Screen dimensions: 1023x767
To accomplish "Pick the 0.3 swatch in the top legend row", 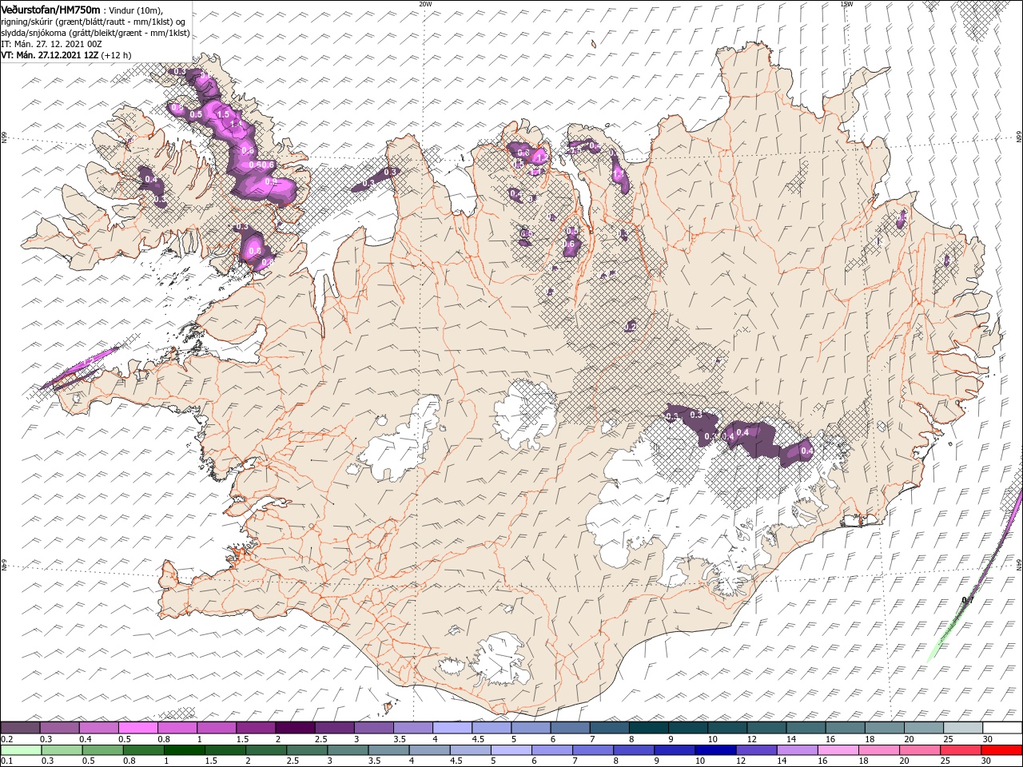I will pyautogui.click(x=60, y=728).
